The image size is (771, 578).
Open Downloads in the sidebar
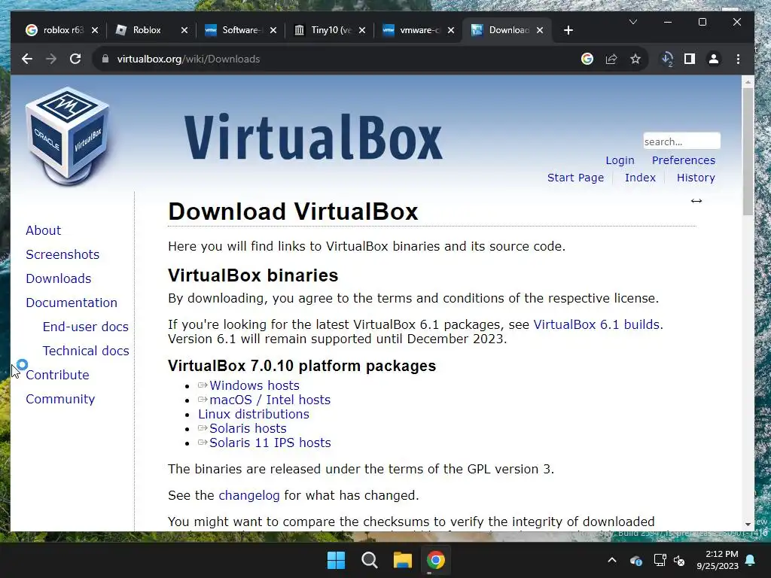(x=59, y=278)
